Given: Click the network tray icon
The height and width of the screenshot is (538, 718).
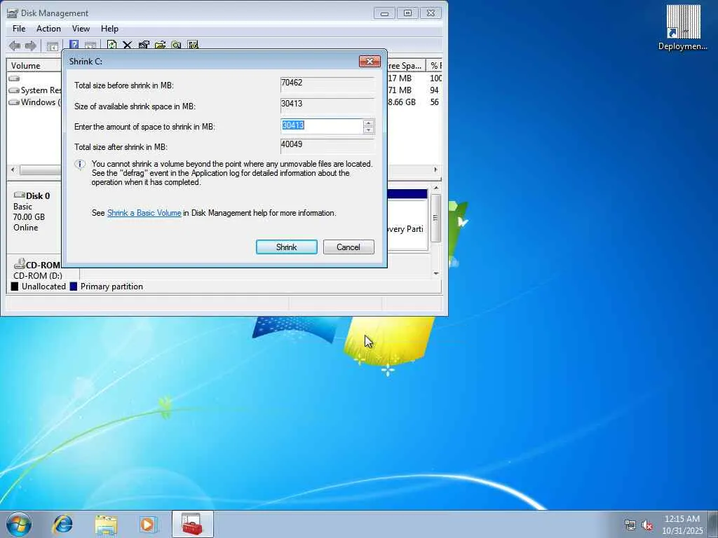Looking at the screenshot, I should click(x=630, y=525).
